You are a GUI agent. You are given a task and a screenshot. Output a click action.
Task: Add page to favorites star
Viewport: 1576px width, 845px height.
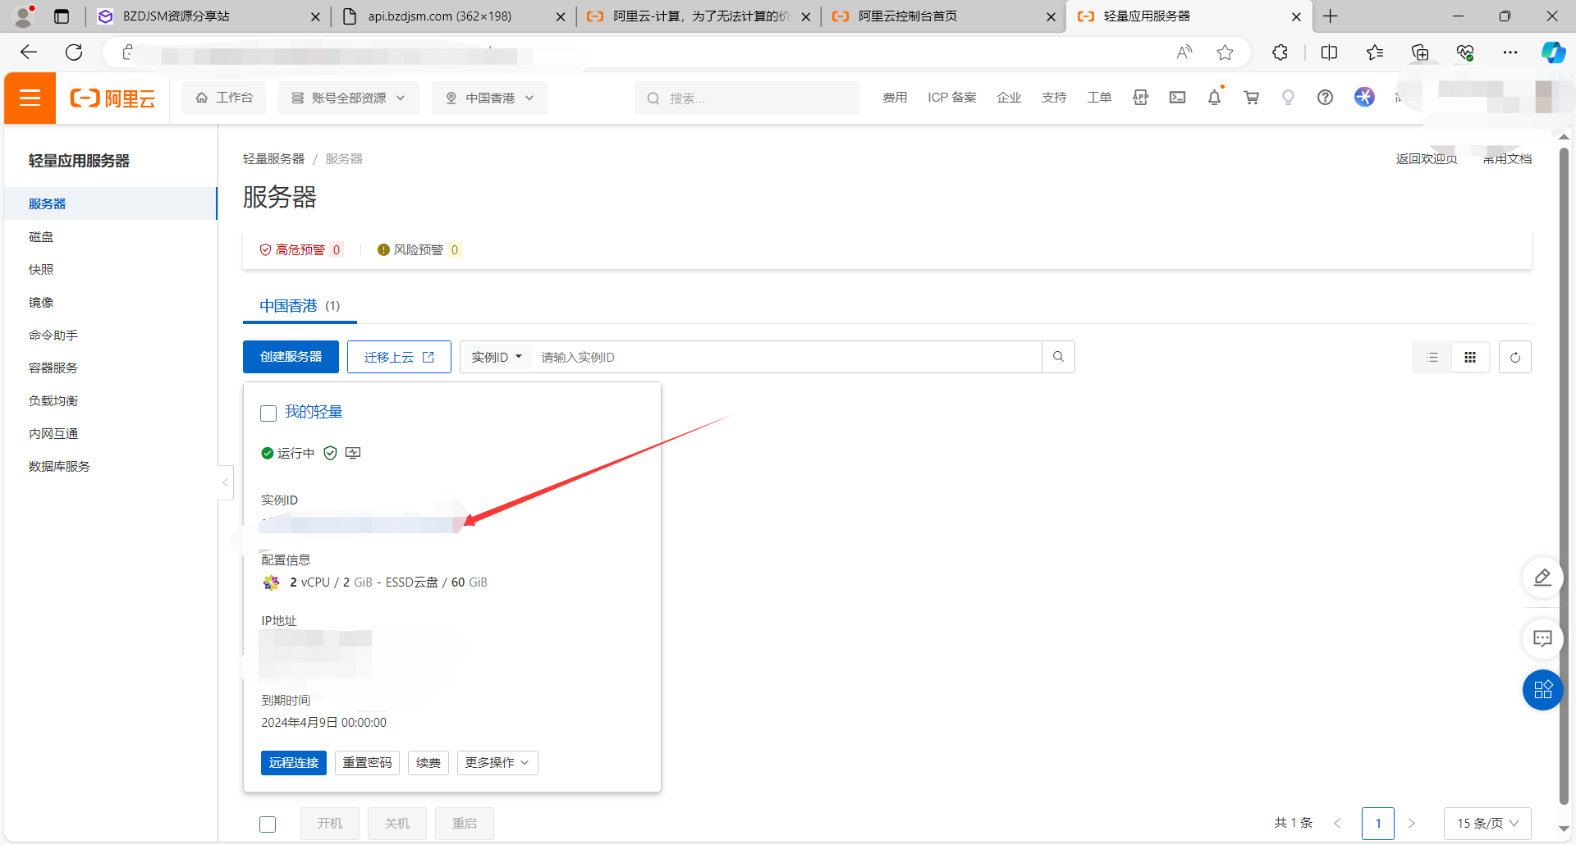(1225, 53)
